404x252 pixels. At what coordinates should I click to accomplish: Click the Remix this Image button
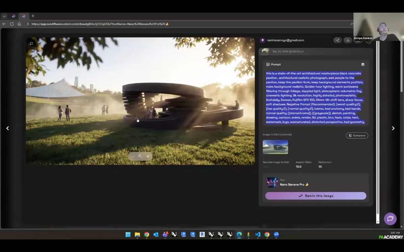point(316,196)
